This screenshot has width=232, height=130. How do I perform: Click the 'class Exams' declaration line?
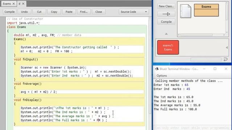click(x=16, y=27)
